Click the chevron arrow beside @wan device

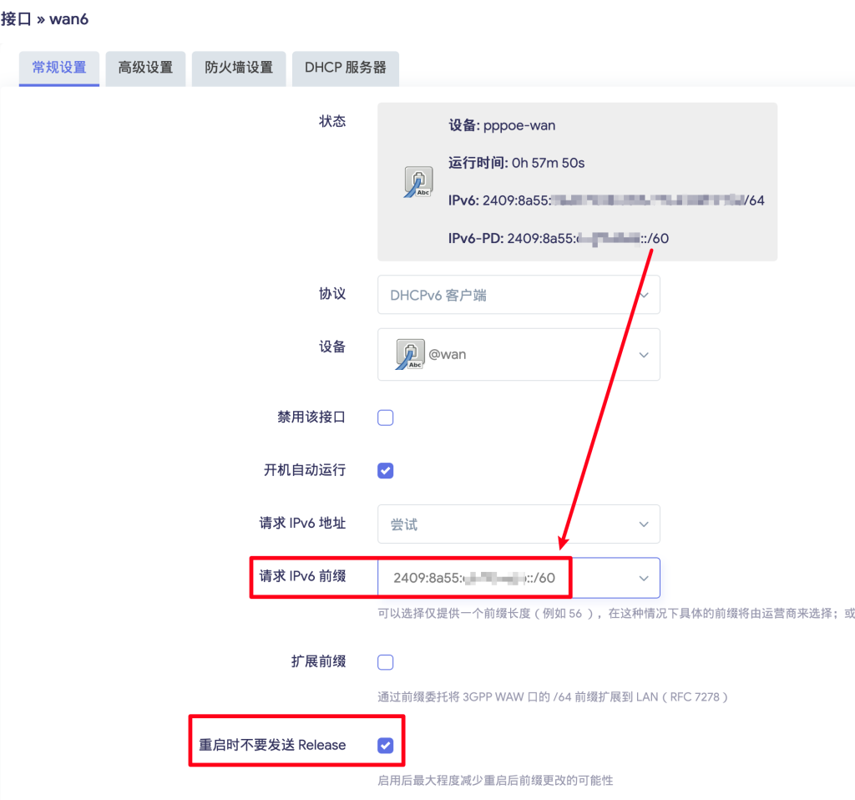(x=644, y=354)
